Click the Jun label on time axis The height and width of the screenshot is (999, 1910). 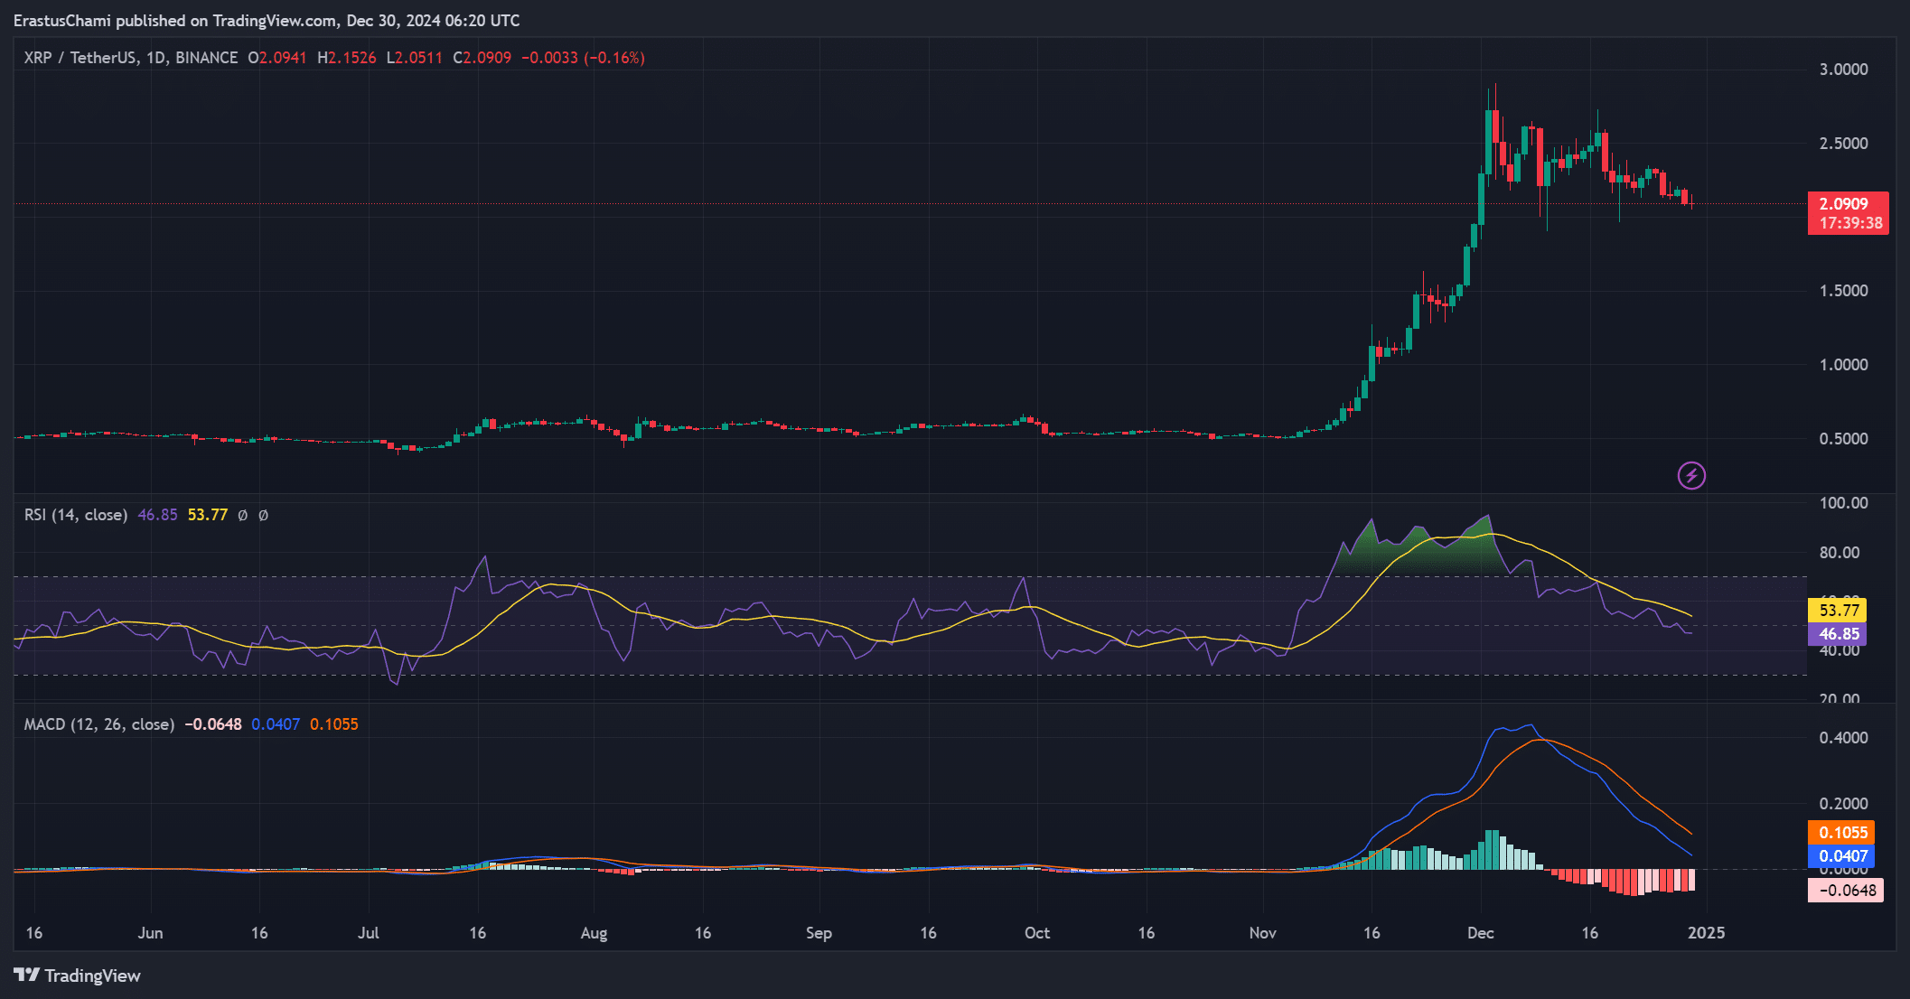coord(150,933)
